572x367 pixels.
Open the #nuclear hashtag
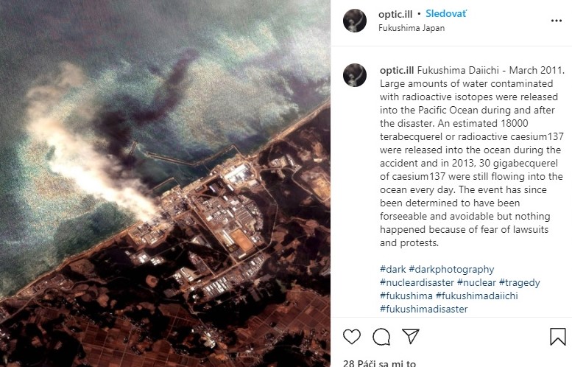[476, 283]
